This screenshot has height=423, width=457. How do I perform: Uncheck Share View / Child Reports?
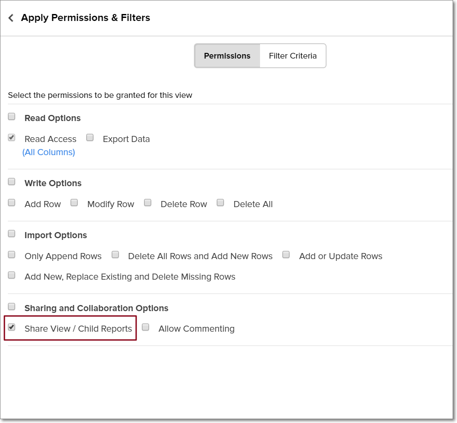(x=12, y=327)
